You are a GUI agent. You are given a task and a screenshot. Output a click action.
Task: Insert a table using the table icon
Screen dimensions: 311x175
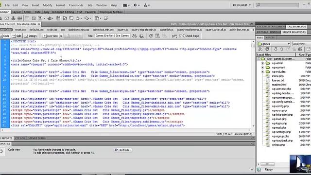(x=27, y=18)
